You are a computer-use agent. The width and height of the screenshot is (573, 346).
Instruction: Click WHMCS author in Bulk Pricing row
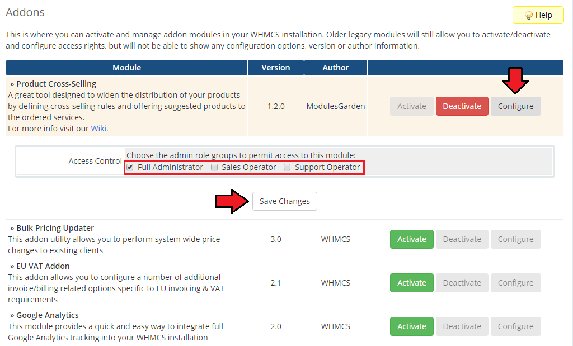[336, 239]
